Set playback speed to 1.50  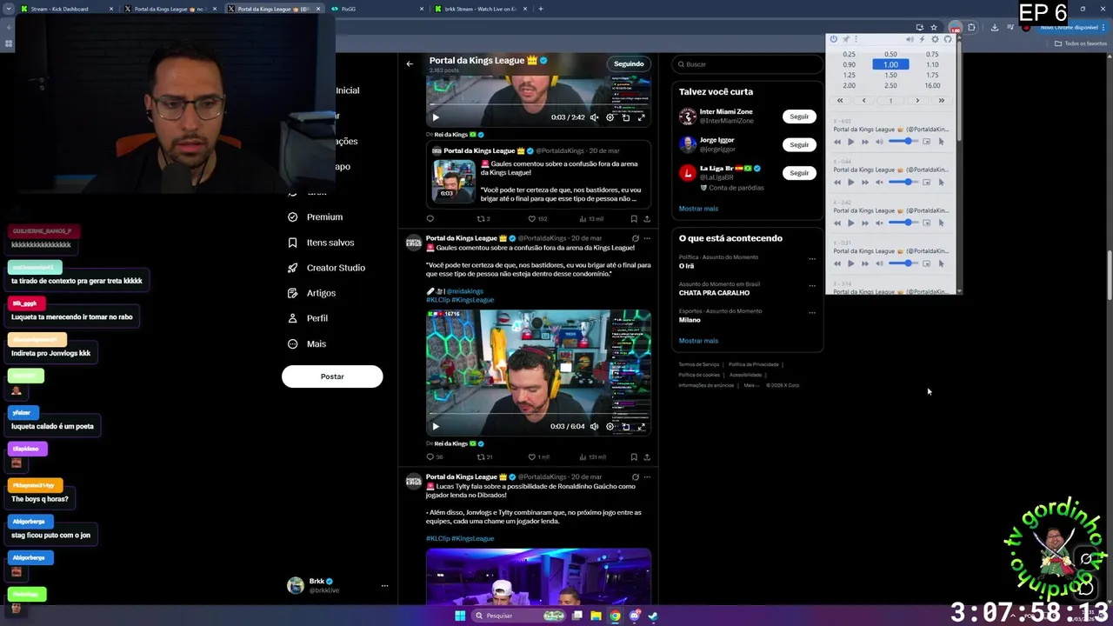pos(890,75)
